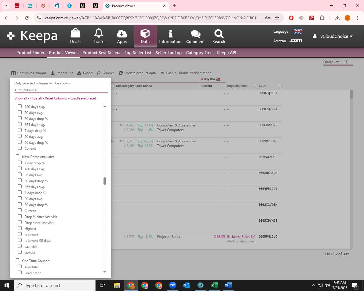Open the vCloudChoice account dropdown

[333, 36]
